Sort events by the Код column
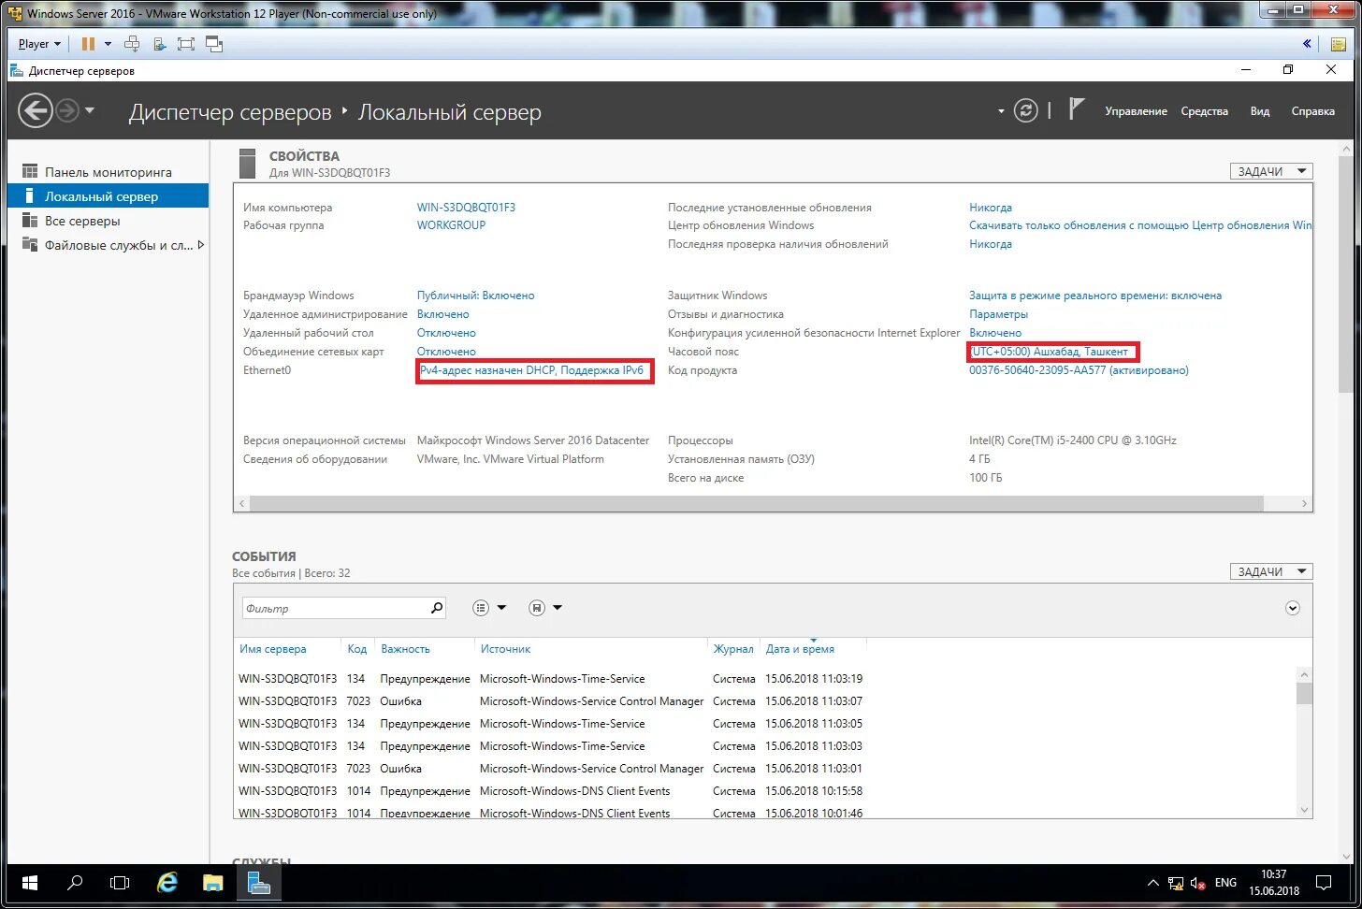Image resolution: width=1362 pixels, height=909 pixels. (356, 649)
